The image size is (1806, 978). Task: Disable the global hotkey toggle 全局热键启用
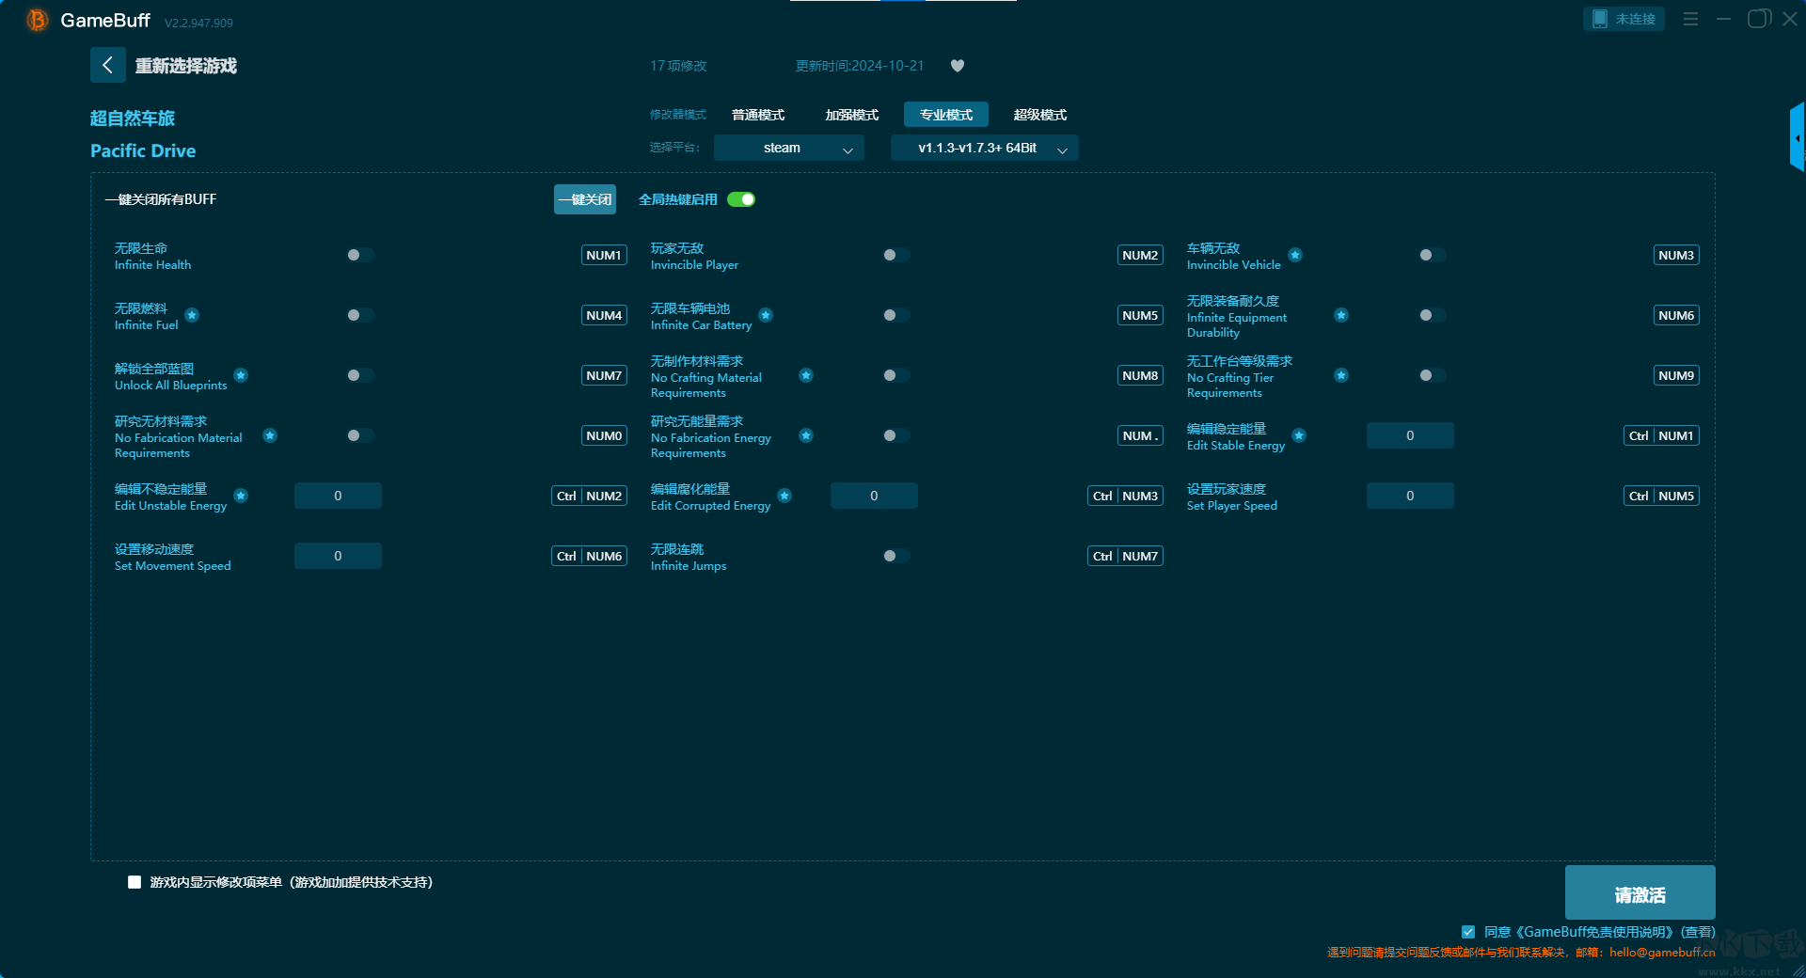741,199
